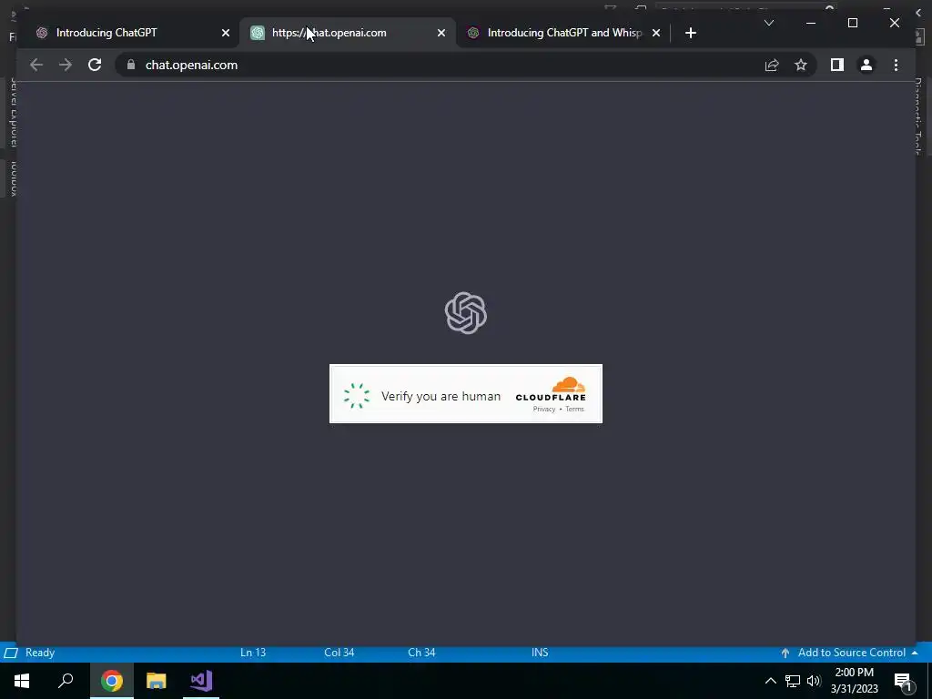This screenshot has width=932, height=699.
Task: Click the Ln 13 line indicator
Action: pos(253,653)
